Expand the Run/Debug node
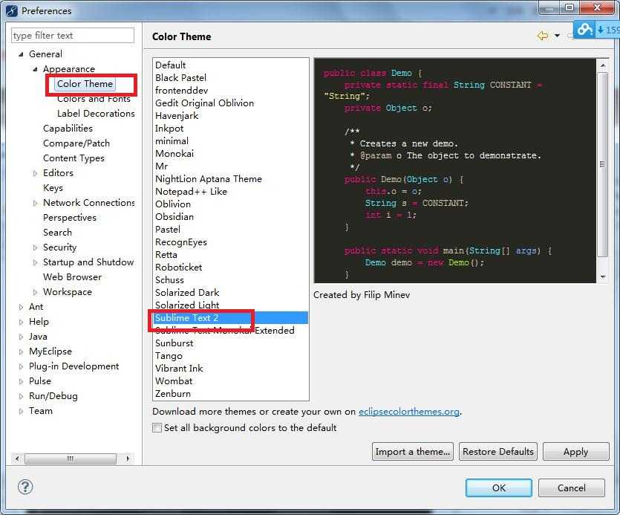 coord(21,396)
